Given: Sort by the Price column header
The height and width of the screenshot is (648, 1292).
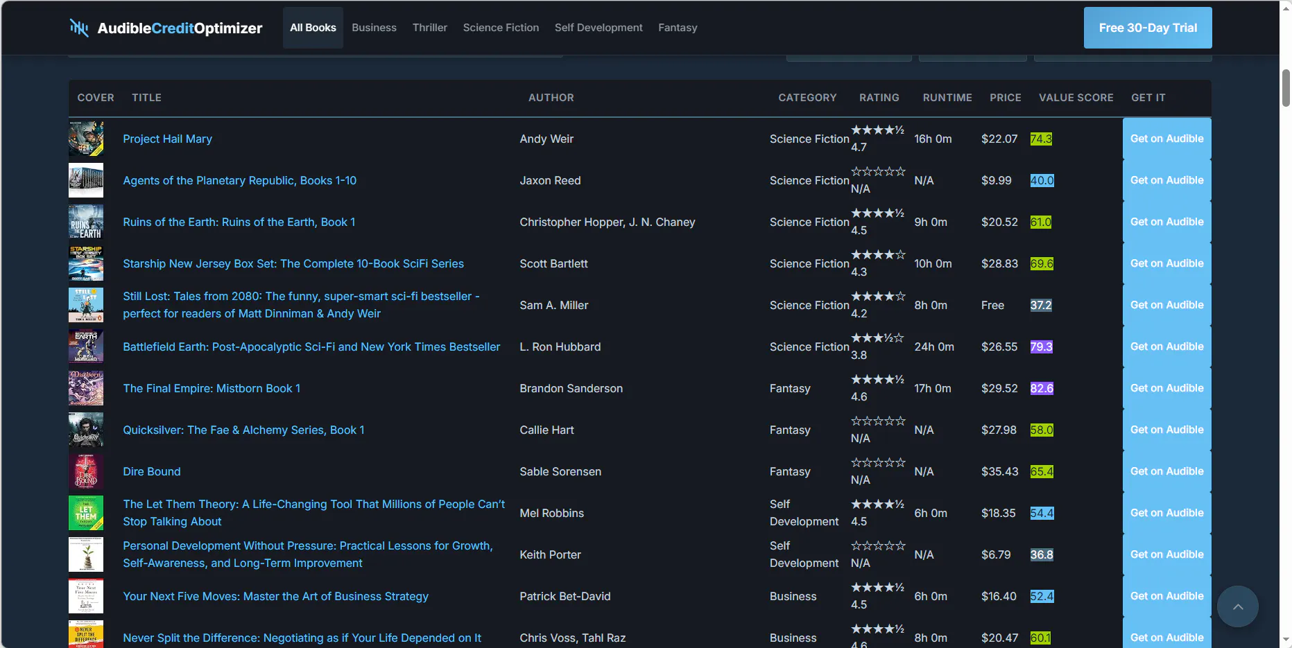Looking at the screenshot, I should (1005, 98).
